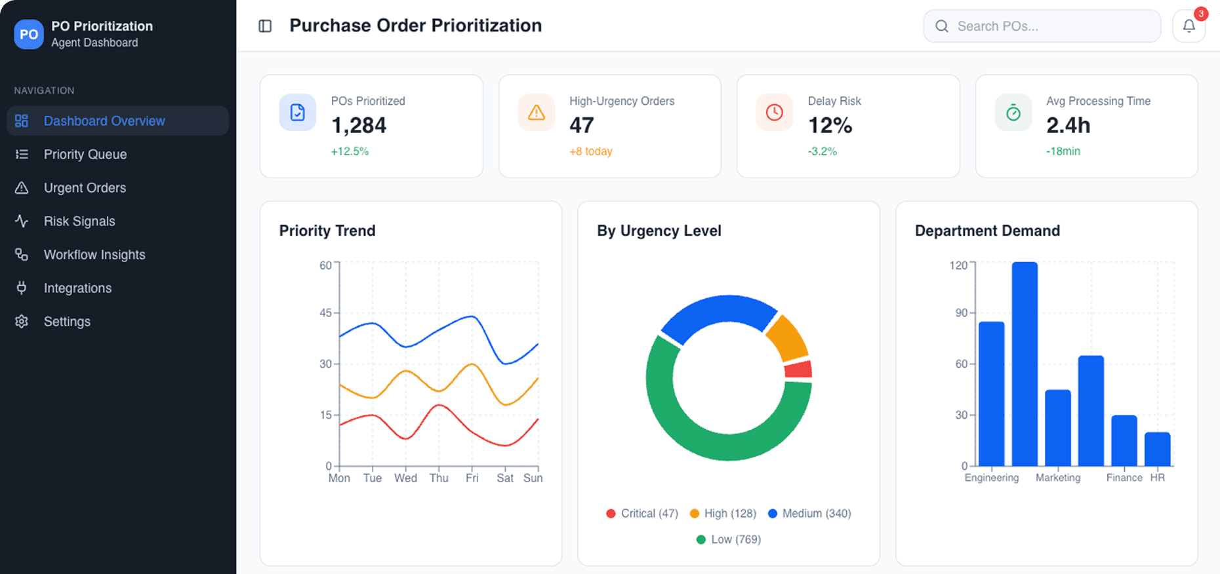Toggle the sidebar panel icon
The image size is (1220, 574).
pyautogui.click(x=265, y=26)
